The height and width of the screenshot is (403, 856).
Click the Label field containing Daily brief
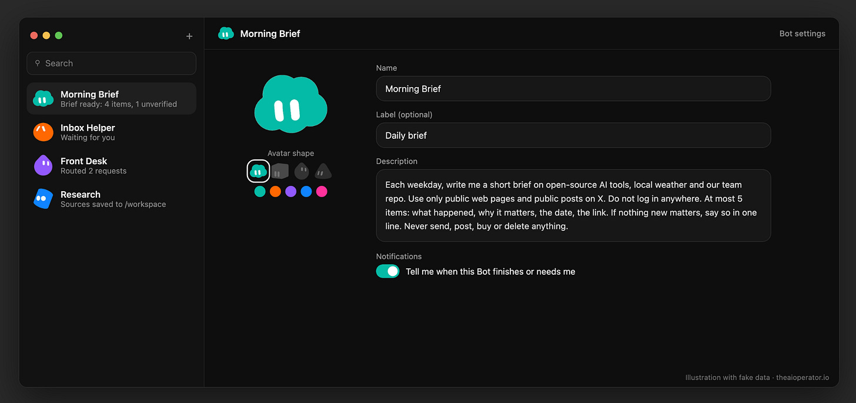573,135
